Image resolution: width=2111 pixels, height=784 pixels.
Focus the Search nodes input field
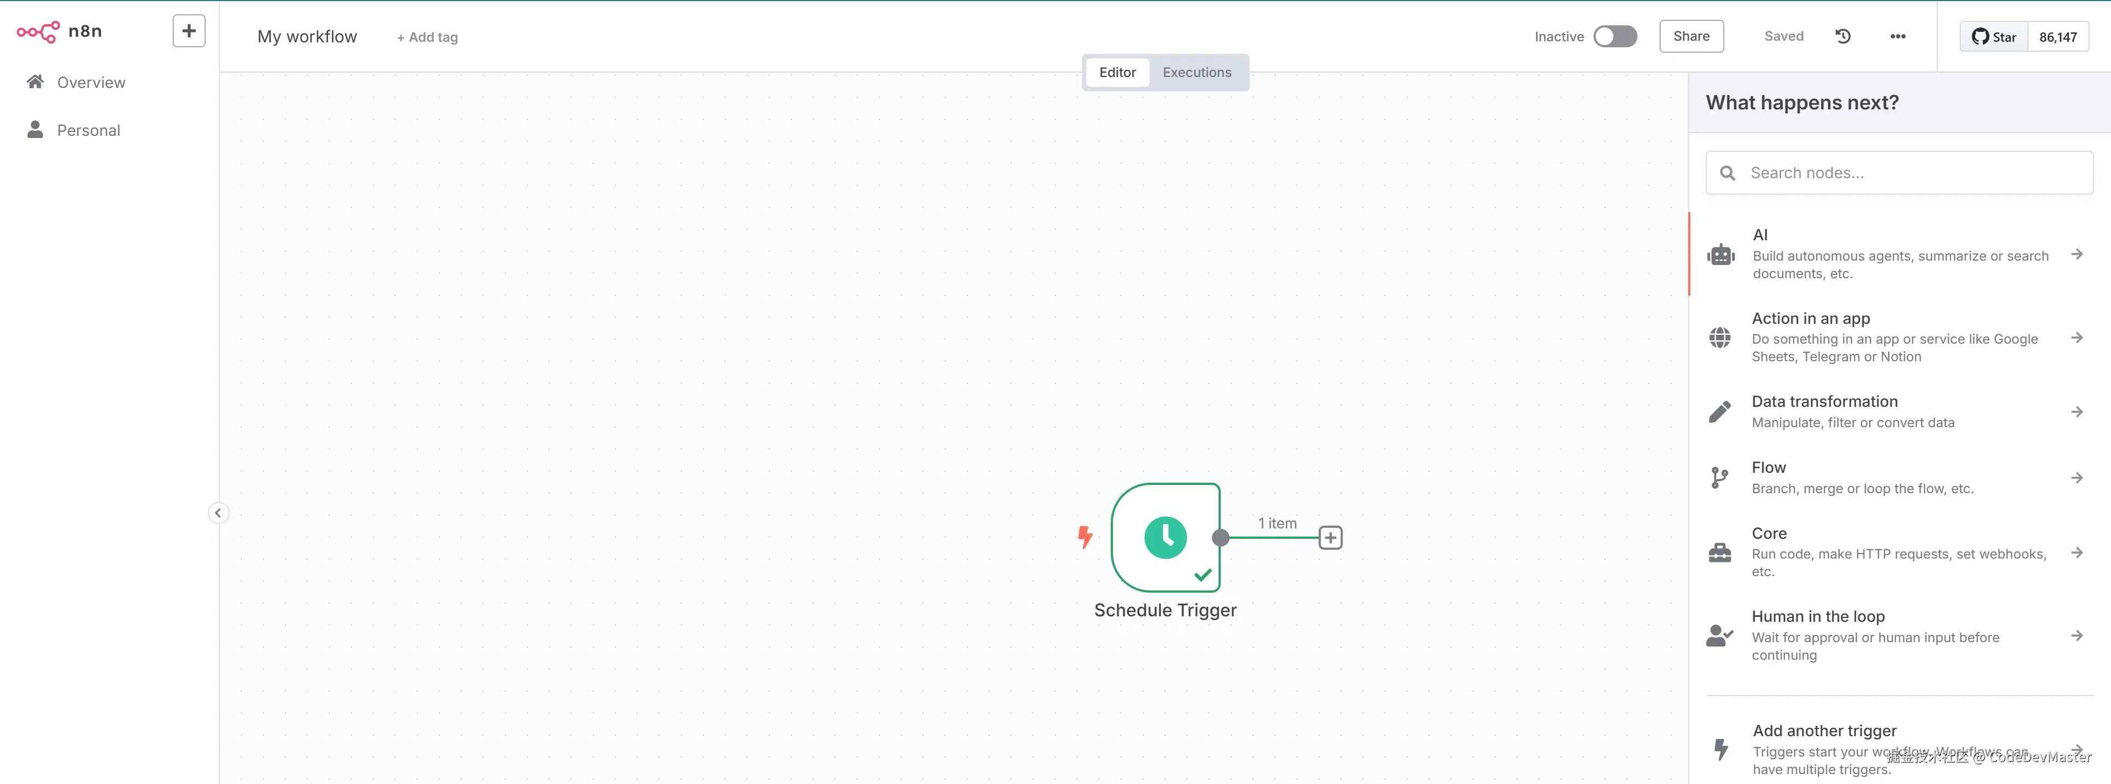pyautogui.click(x=1909, y=173)
